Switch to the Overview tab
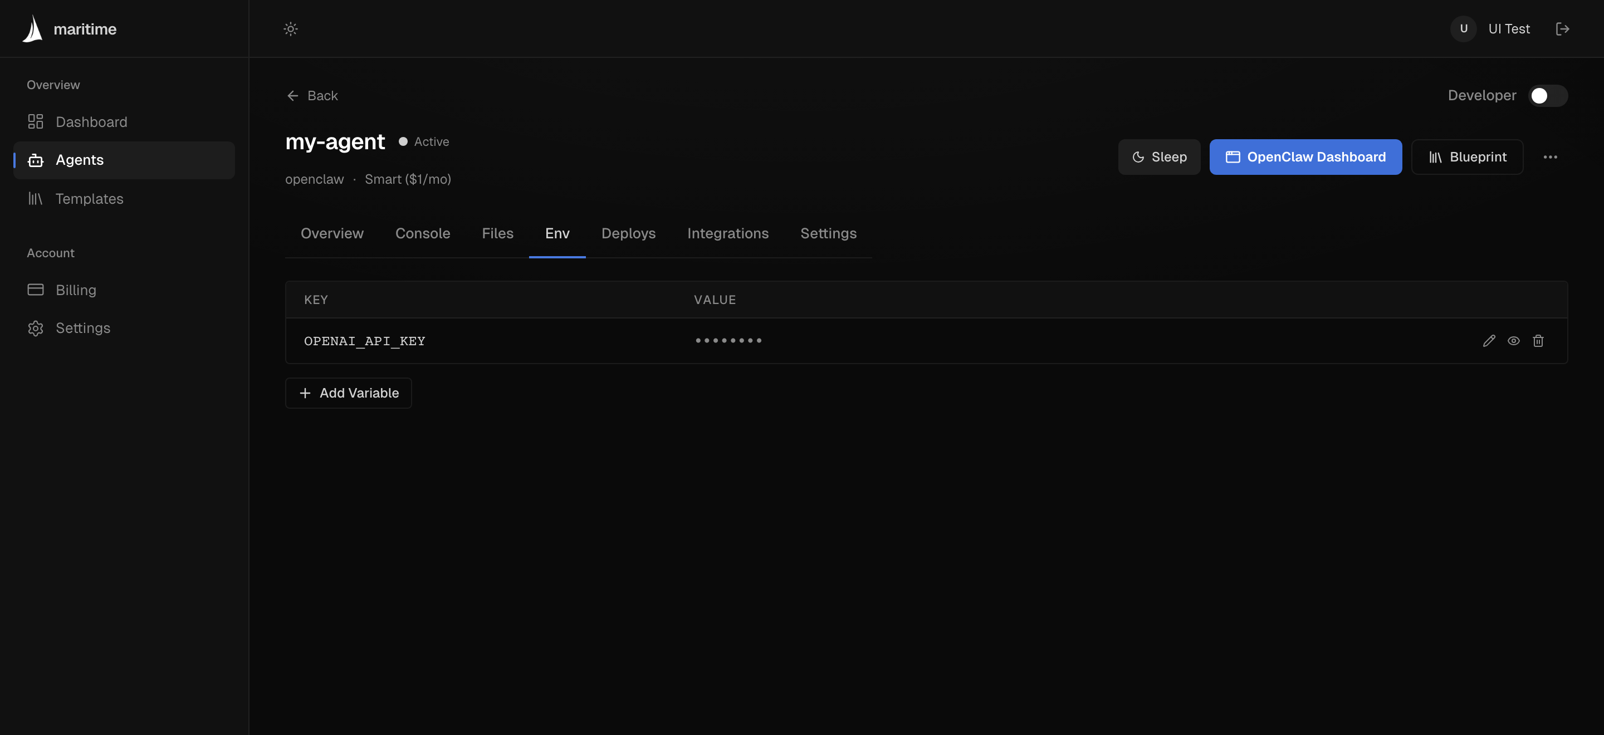 pos(332,233)
